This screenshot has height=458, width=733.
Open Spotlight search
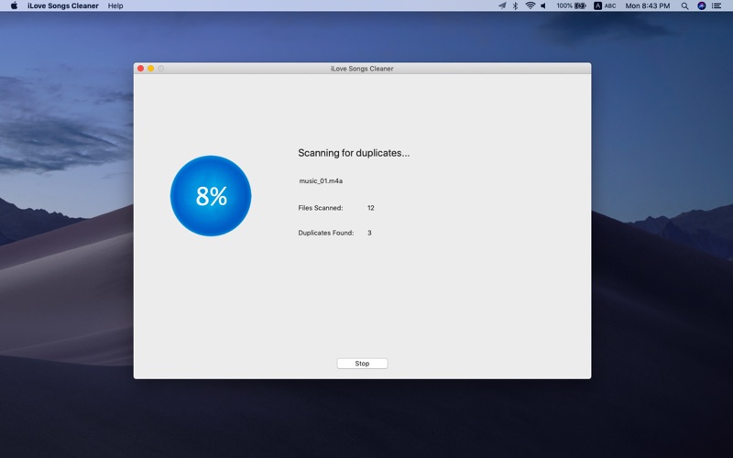(684, 5)
